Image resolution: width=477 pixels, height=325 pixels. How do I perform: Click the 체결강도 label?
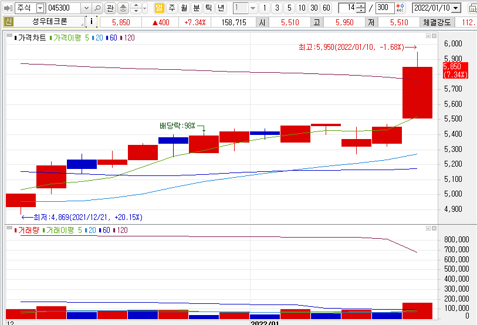tap(437, 22)
